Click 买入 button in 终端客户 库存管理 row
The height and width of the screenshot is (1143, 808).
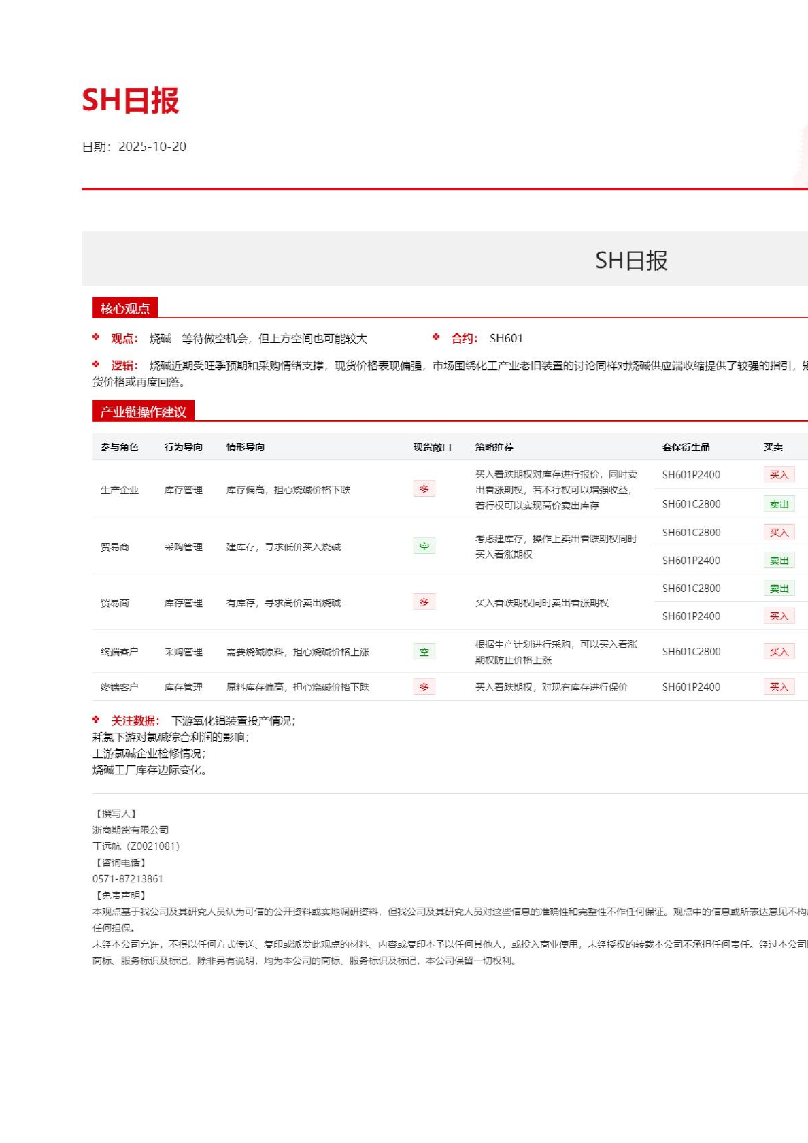point(779,687)
